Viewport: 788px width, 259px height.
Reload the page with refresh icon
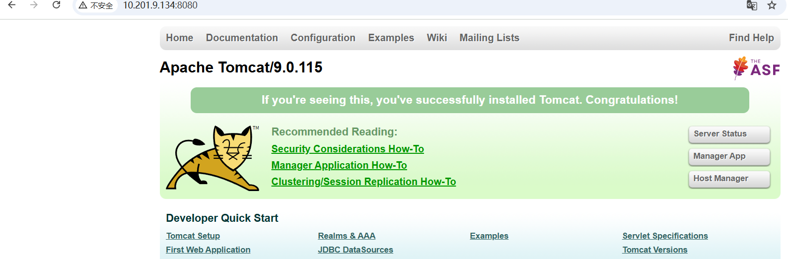[x=57, y=5]
